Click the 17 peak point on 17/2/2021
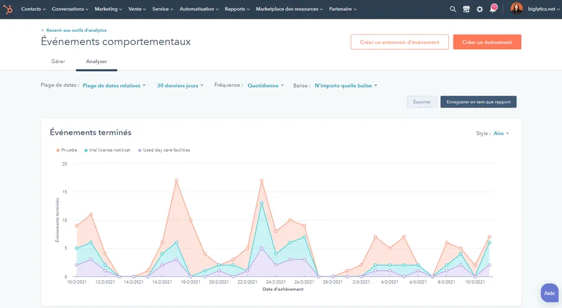 tap(176, 181)
